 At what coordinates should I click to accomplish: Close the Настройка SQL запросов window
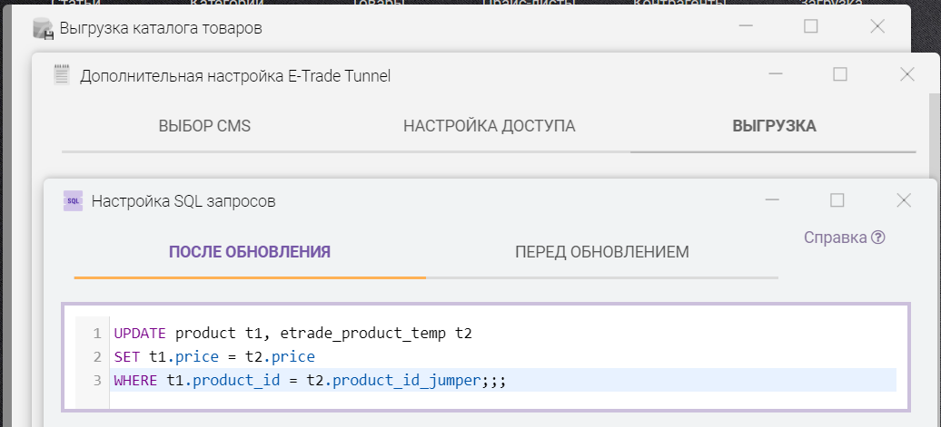click(x=903, y=200)
